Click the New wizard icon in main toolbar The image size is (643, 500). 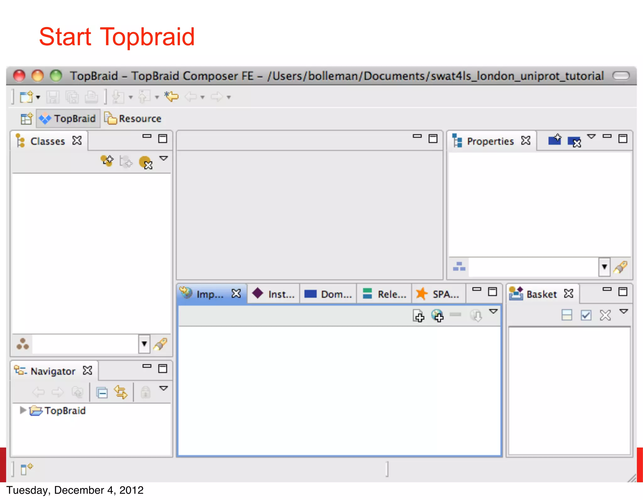pos(26,97)
